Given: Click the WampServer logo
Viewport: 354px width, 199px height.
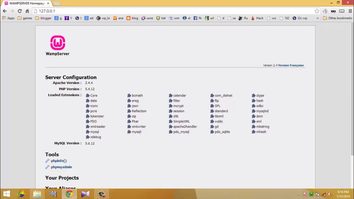Looking at the screenshot, I should 58,45.
